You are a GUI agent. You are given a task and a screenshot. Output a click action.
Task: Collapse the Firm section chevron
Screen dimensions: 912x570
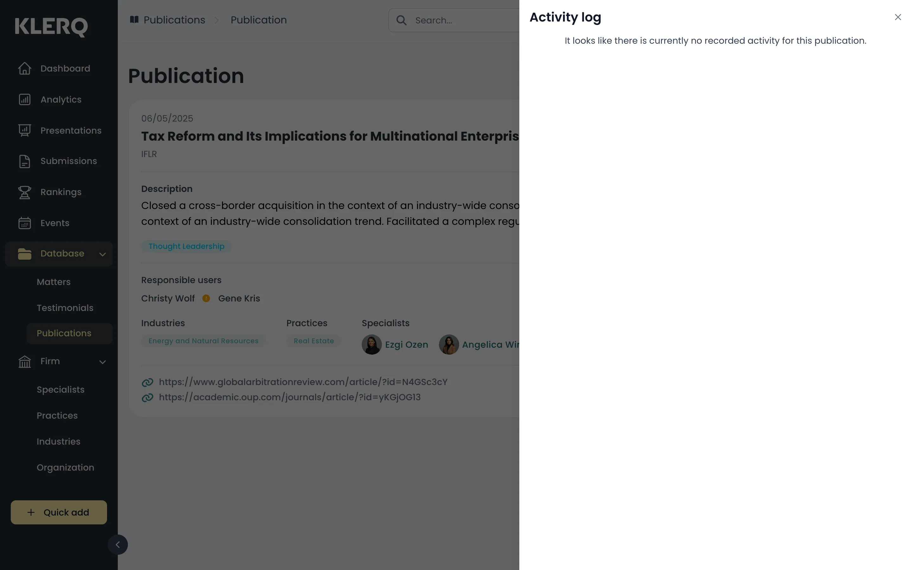[103, 362]
